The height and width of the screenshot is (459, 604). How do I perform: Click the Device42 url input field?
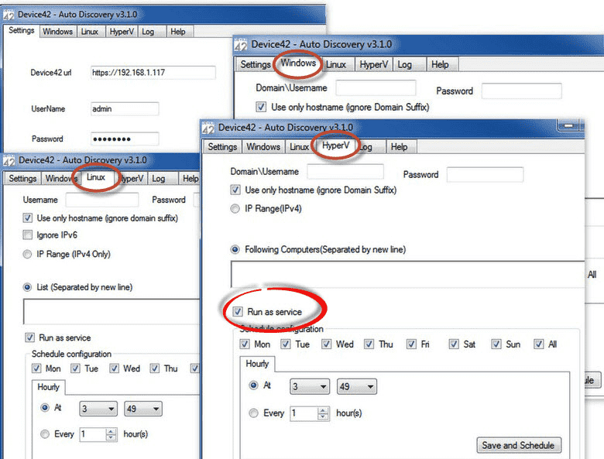pos(153,73)
